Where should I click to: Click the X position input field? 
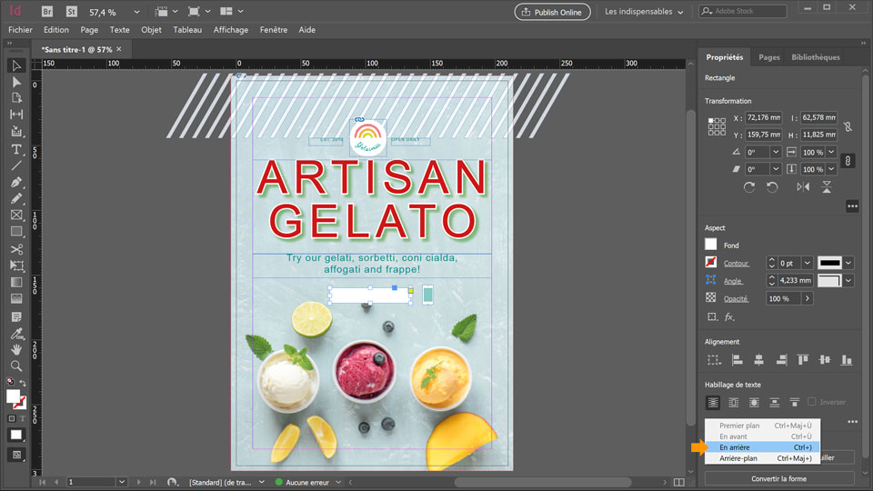point(765,117)
